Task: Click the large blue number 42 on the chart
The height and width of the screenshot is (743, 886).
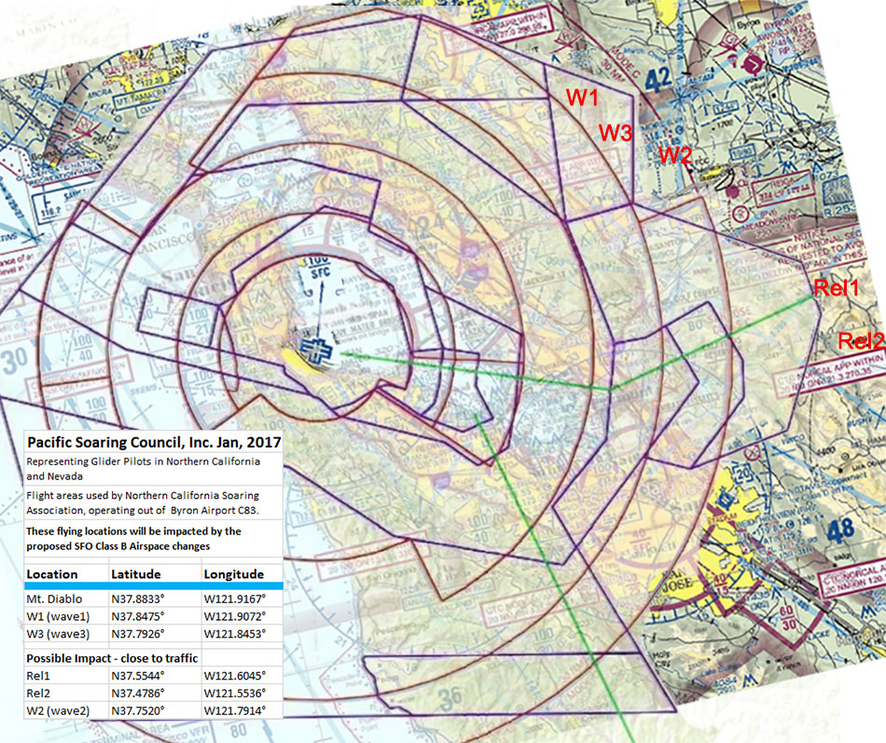Action: point(658,81)
